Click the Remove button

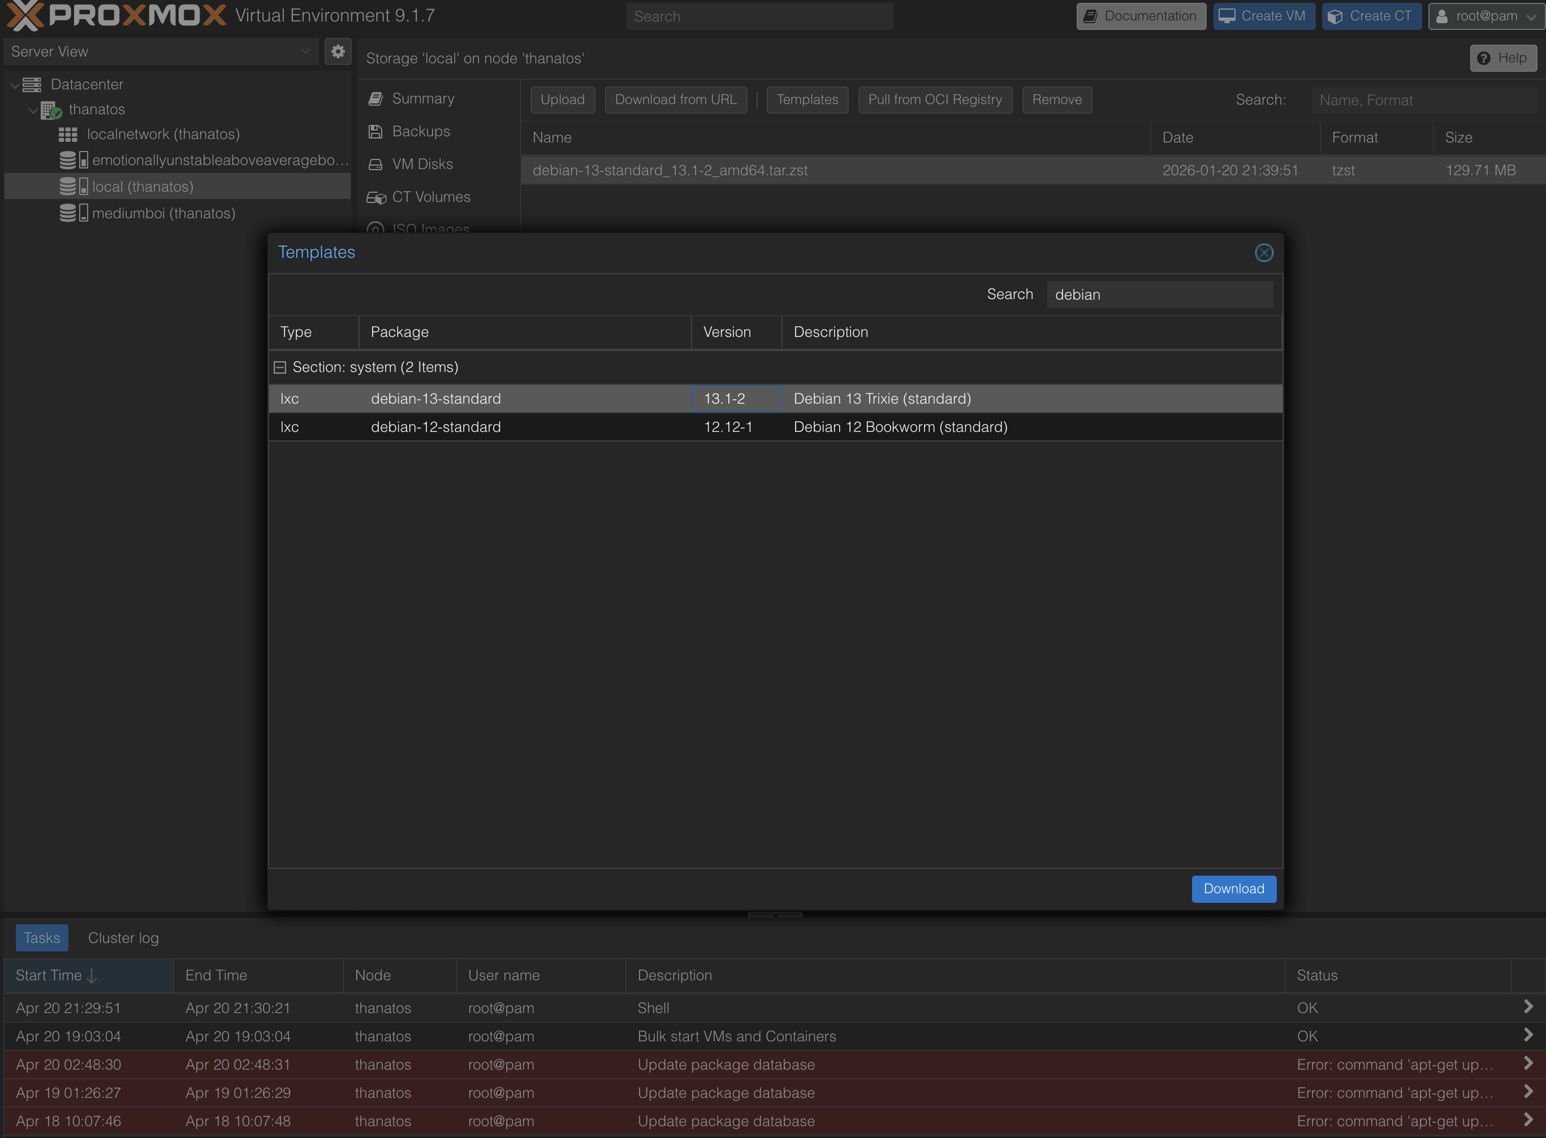pos(1056,100)
